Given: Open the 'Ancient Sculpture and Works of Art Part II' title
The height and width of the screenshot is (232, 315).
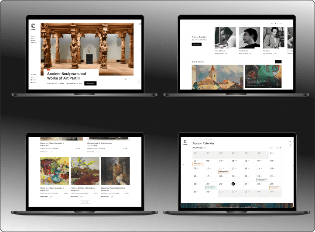Looking at the screenshot, I should pyautogui.click(x=67, y=76).
